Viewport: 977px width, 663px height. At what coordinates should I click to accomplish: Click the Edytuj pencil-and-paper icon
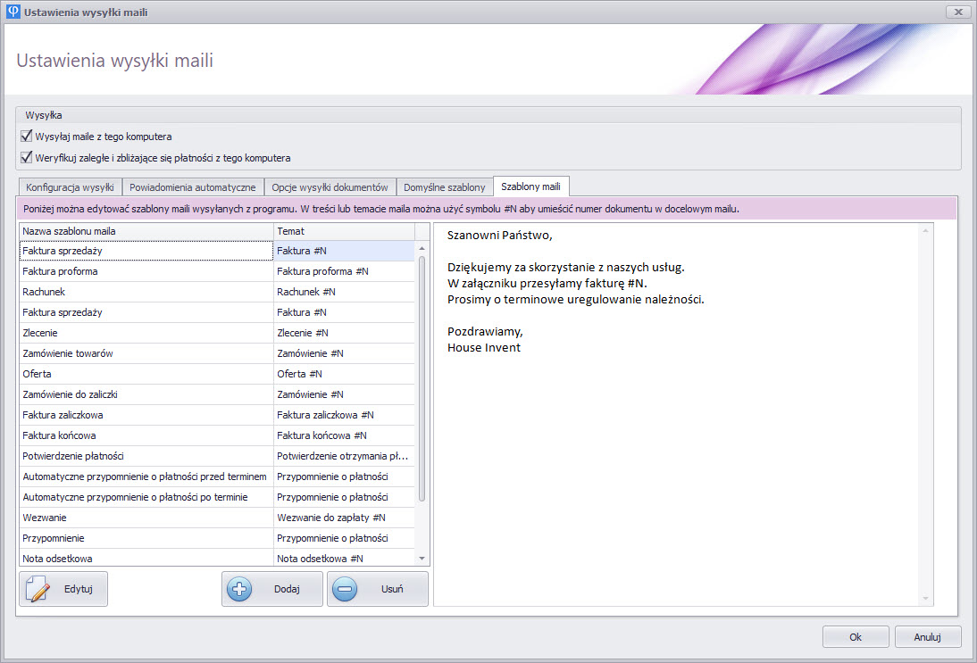[38, 590]
